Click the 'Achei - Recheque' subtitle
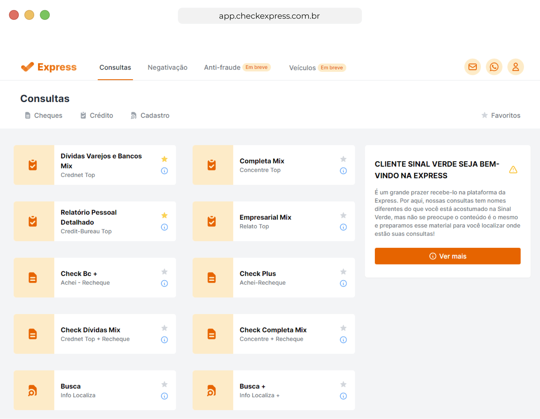Screen dimensions: 540x419 coord(85,283)
